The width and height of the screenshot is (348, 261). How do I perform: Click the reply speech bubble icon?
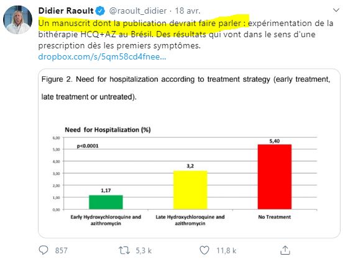[43, 250]
